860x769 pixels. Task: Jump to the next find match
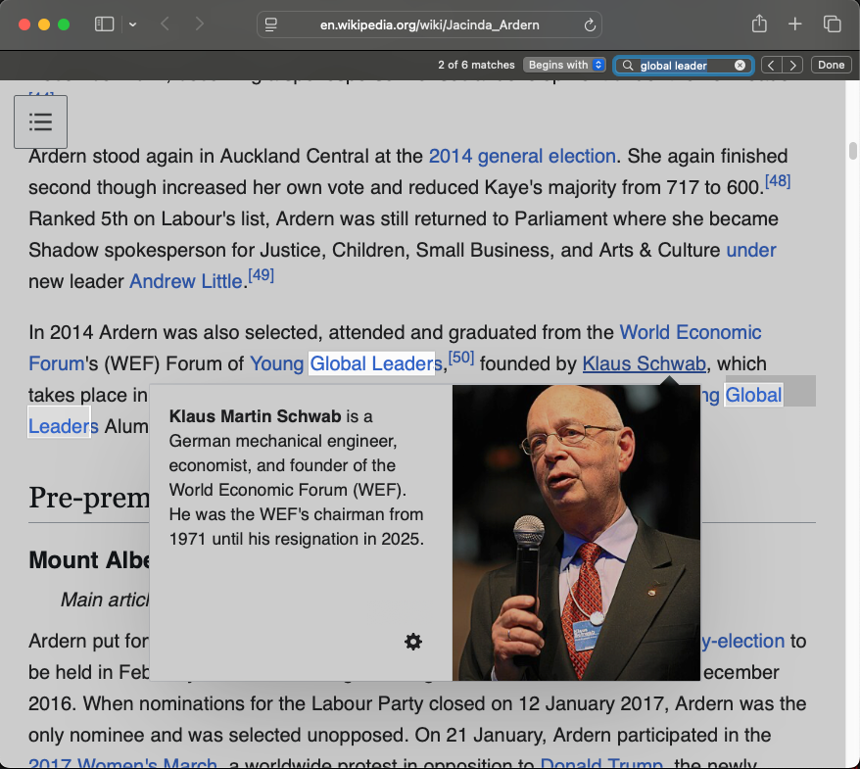tap(792, 66)
